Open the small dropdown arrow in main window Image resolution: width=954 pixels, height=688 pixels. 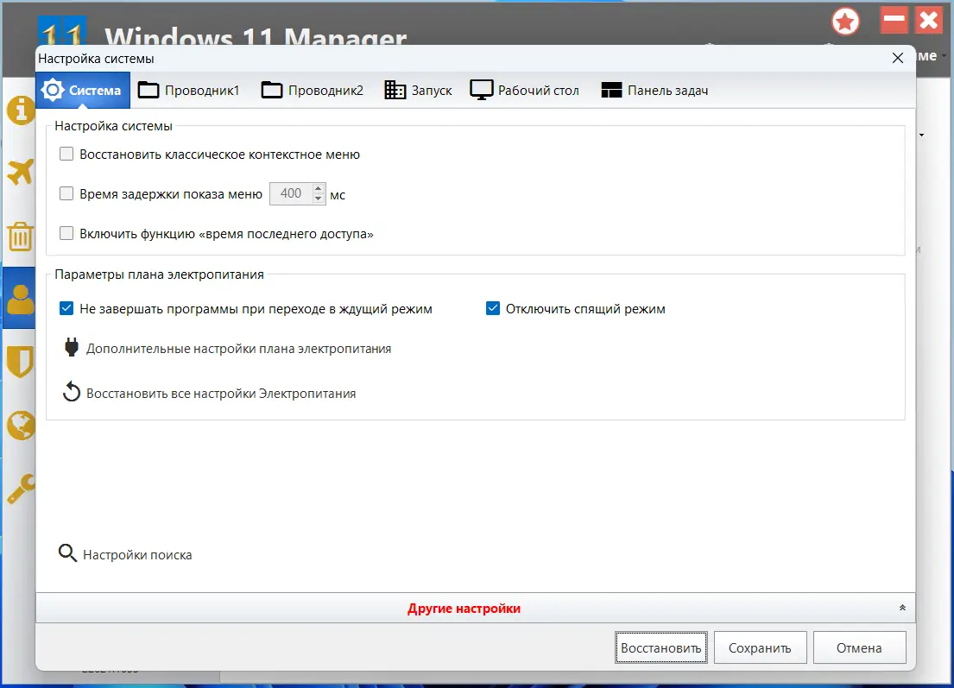click(x=922, y=135)
